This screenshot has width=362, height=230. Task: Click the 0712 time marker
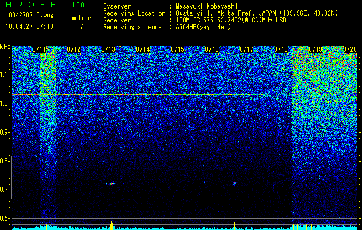[74, 49]
